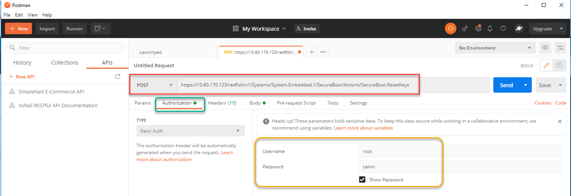Viewport: 571px width, 196px height.
Task: Uncheck the Show Password checkbox
Action: (362, 179)
